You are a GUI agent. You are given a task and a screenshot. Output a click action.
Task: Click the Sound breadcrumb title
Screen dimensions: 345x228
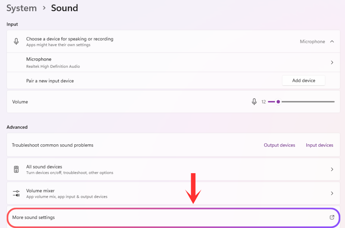click(x=64, y=8)
